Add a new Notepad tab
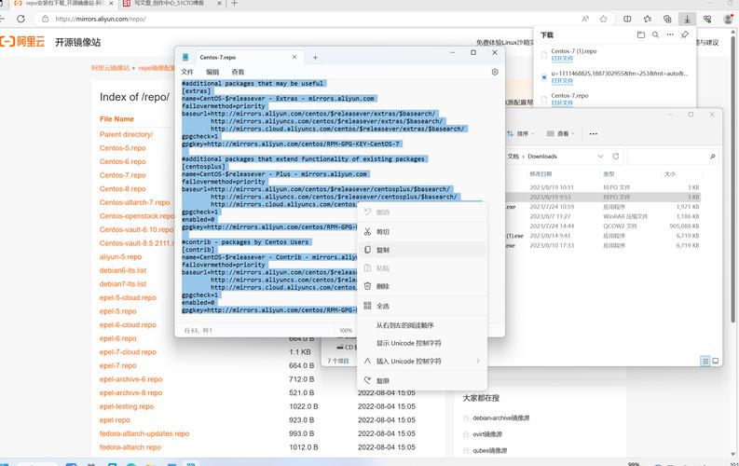 315,58
